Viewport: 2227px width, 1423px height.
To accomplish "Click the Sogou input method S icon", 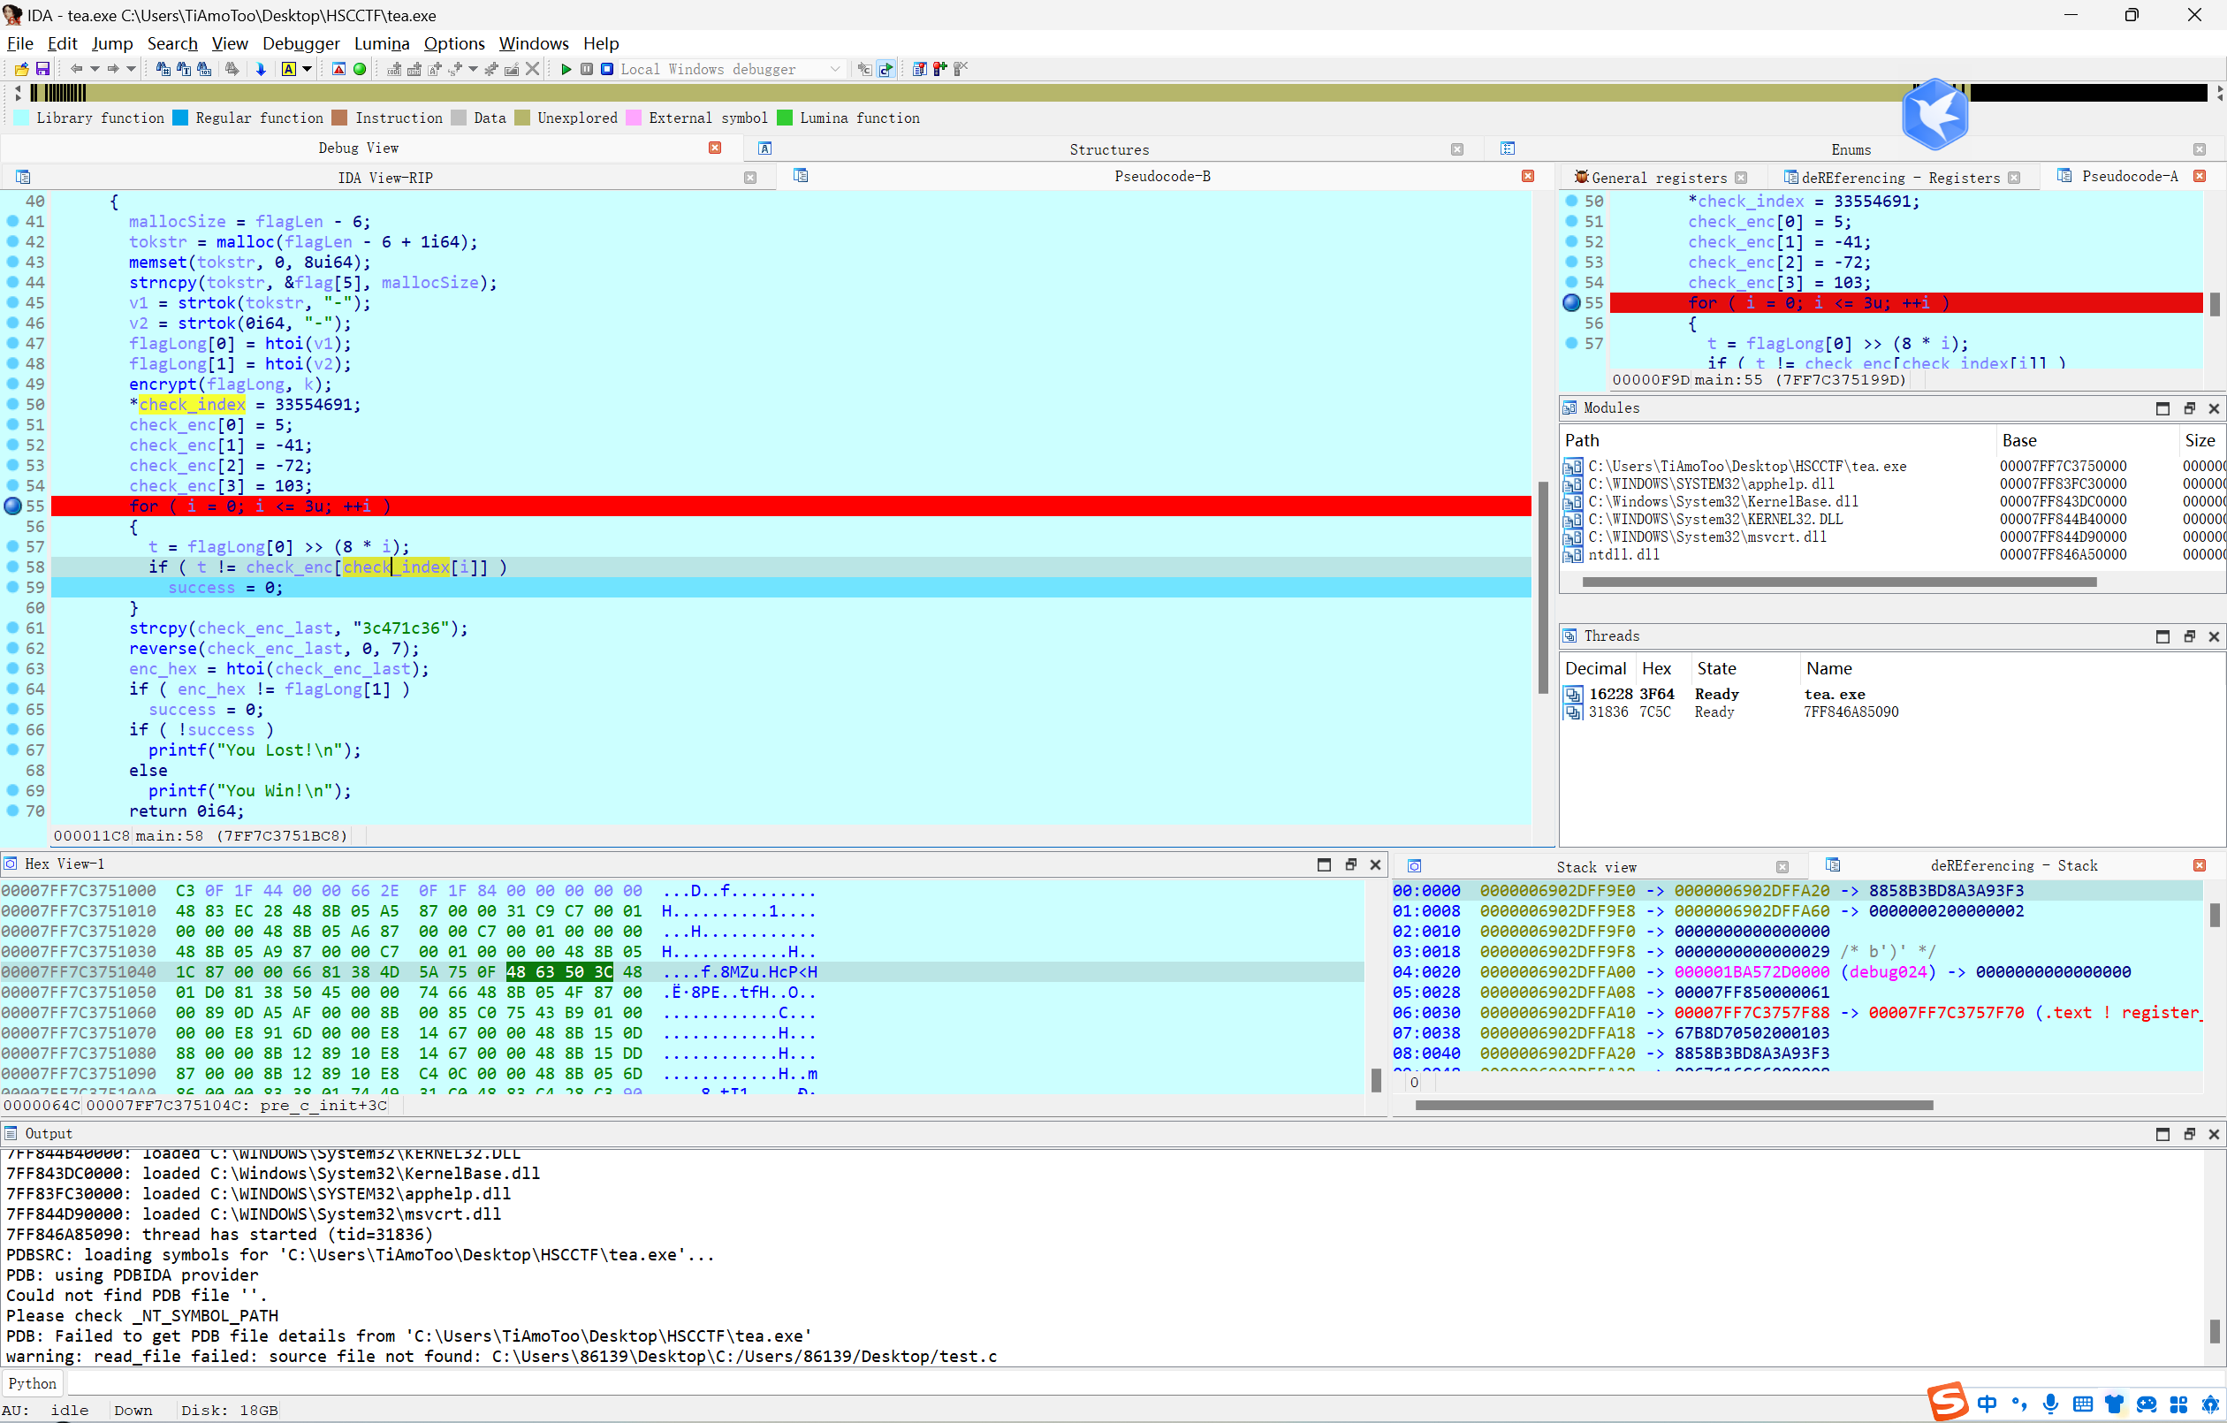I will click(1948, 1402).
